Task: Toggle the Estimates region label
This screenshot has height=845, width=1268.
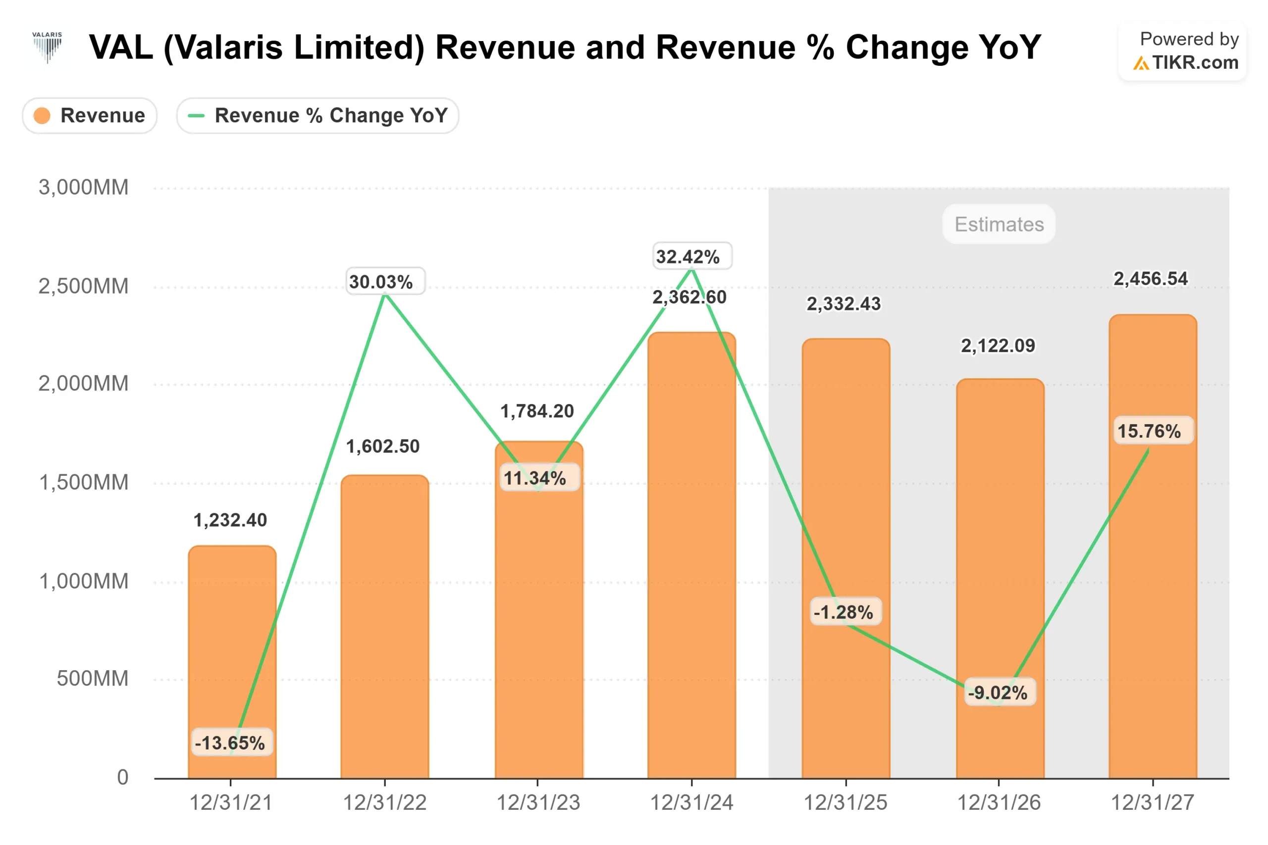Action: pos(999,224)
